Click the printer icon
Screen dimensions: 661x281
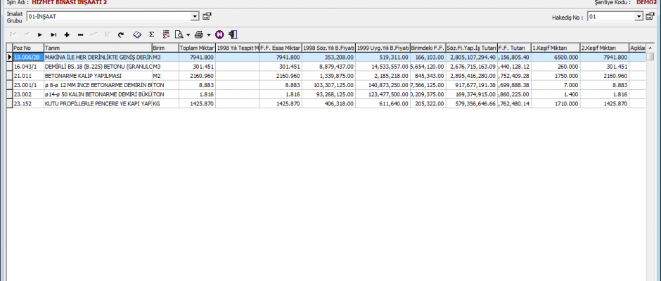click(199, 34)
